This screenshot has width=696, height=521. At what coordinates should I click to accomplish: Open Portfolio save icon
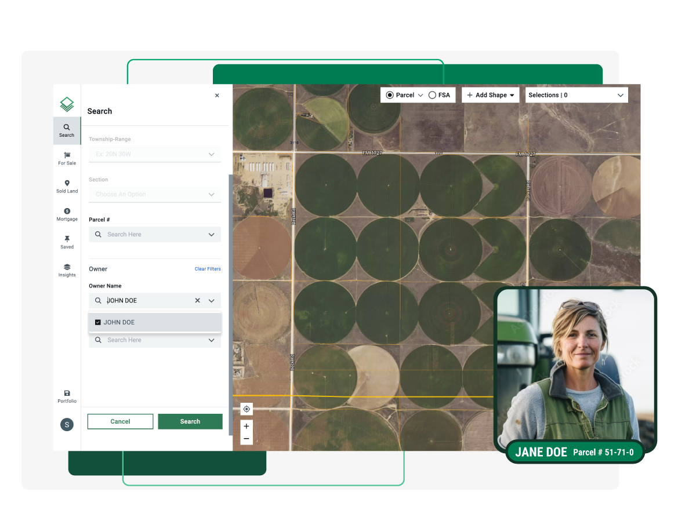tap(67, 396)
